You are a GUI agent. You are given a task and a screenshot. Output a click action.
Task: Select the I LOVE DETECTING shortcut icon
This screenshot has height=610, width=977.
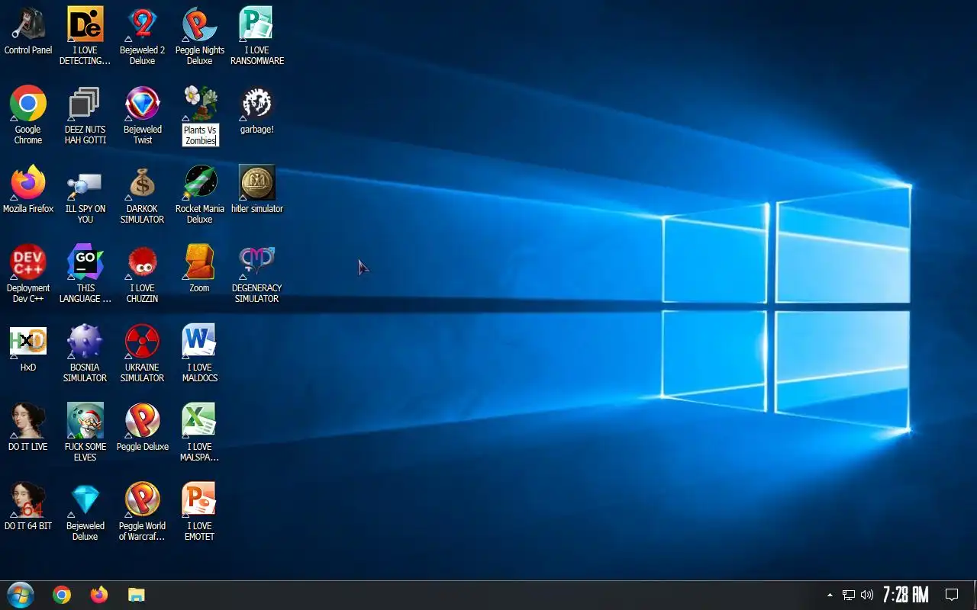tap(85, 24)
